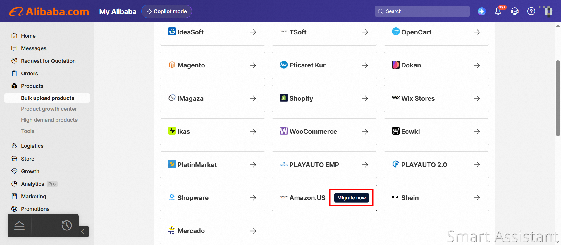The image size is (561, 245).
Task: Open the PLAYAUTO 2.0 arrow
Action: point(477,165)
